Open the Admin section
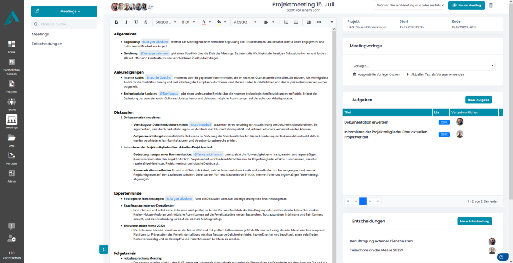This screenshot has width=513, height=263. [x=12, y=175]
